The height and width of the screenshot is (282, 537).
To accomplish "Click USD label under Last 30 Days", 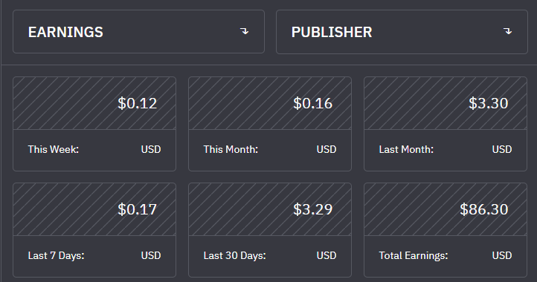I will [327, 256].
